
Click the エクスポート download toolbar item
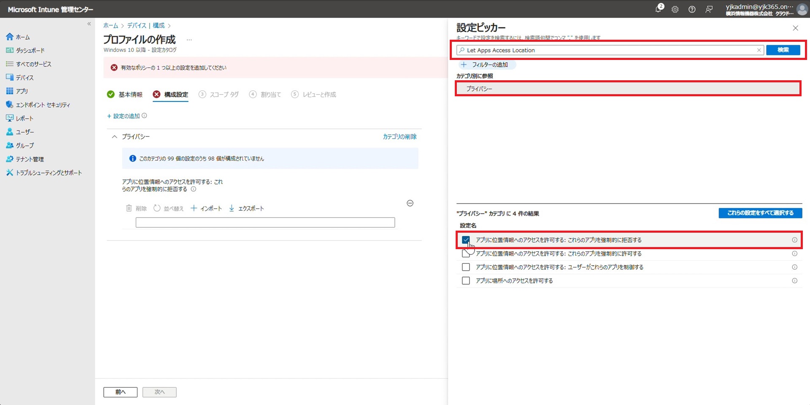click(246, 208)
